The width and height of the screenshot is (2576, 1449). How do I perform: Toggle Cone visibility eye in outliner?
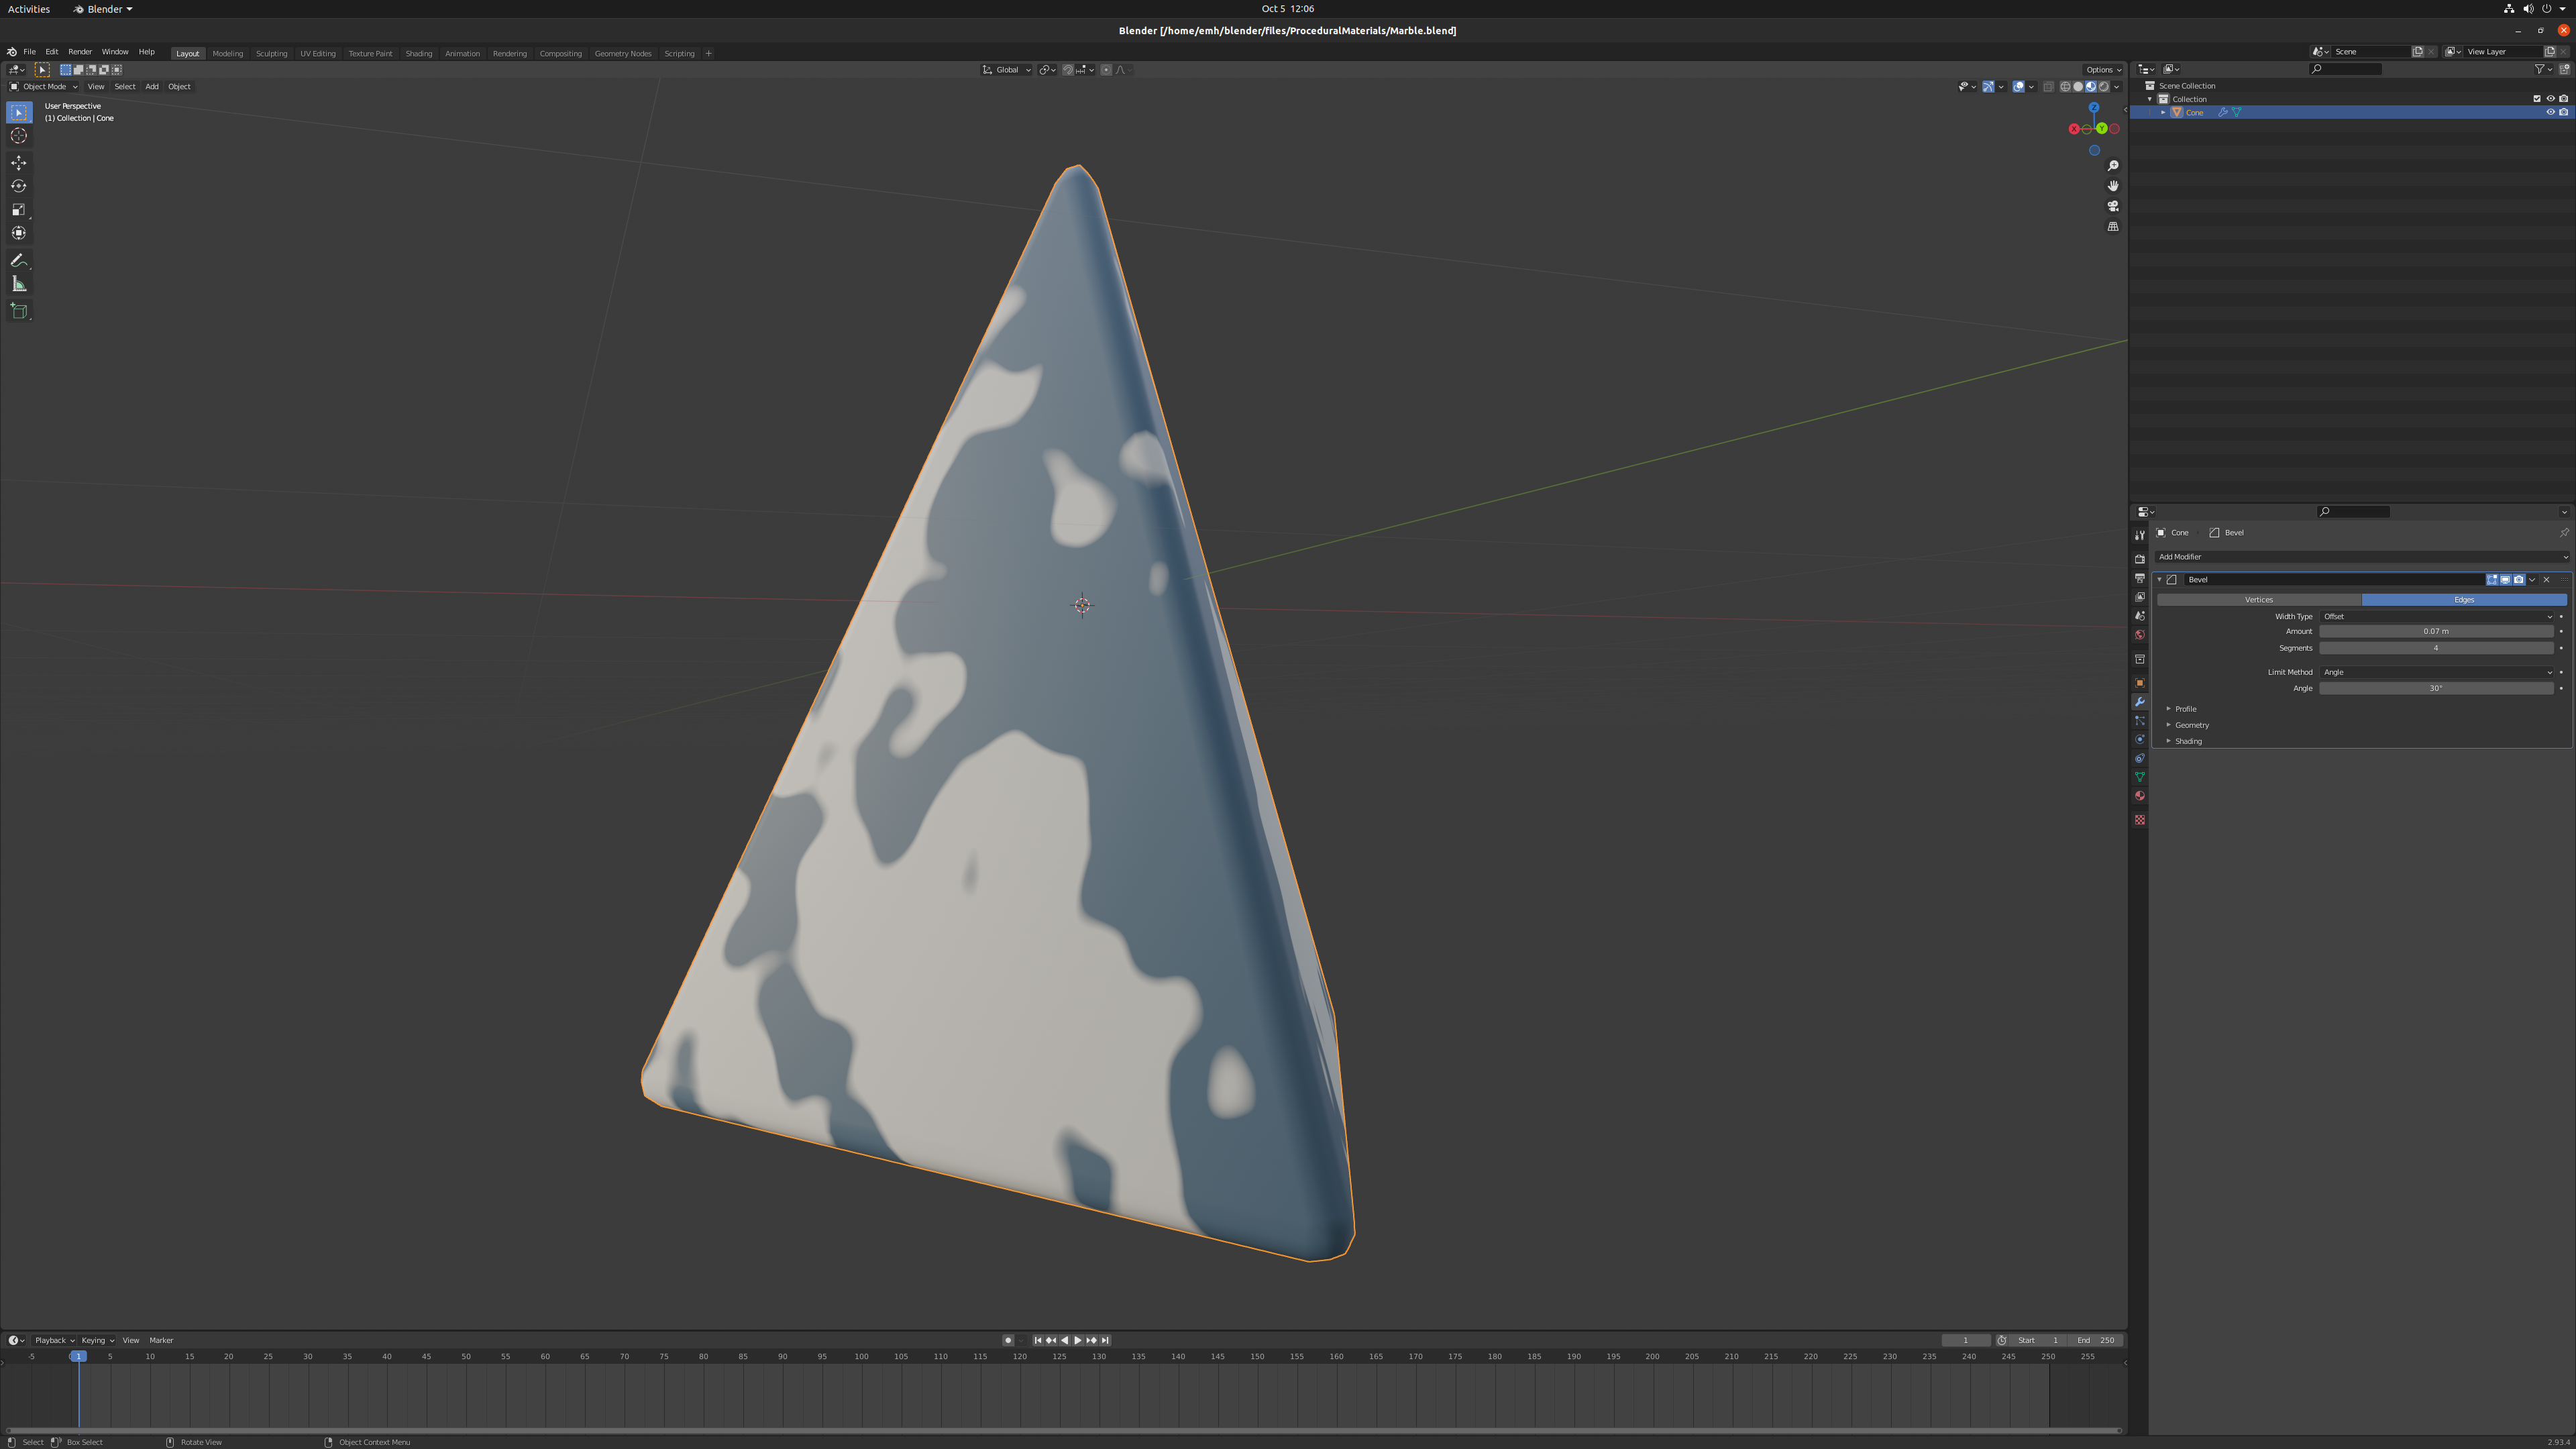(x=2550, y=113)
